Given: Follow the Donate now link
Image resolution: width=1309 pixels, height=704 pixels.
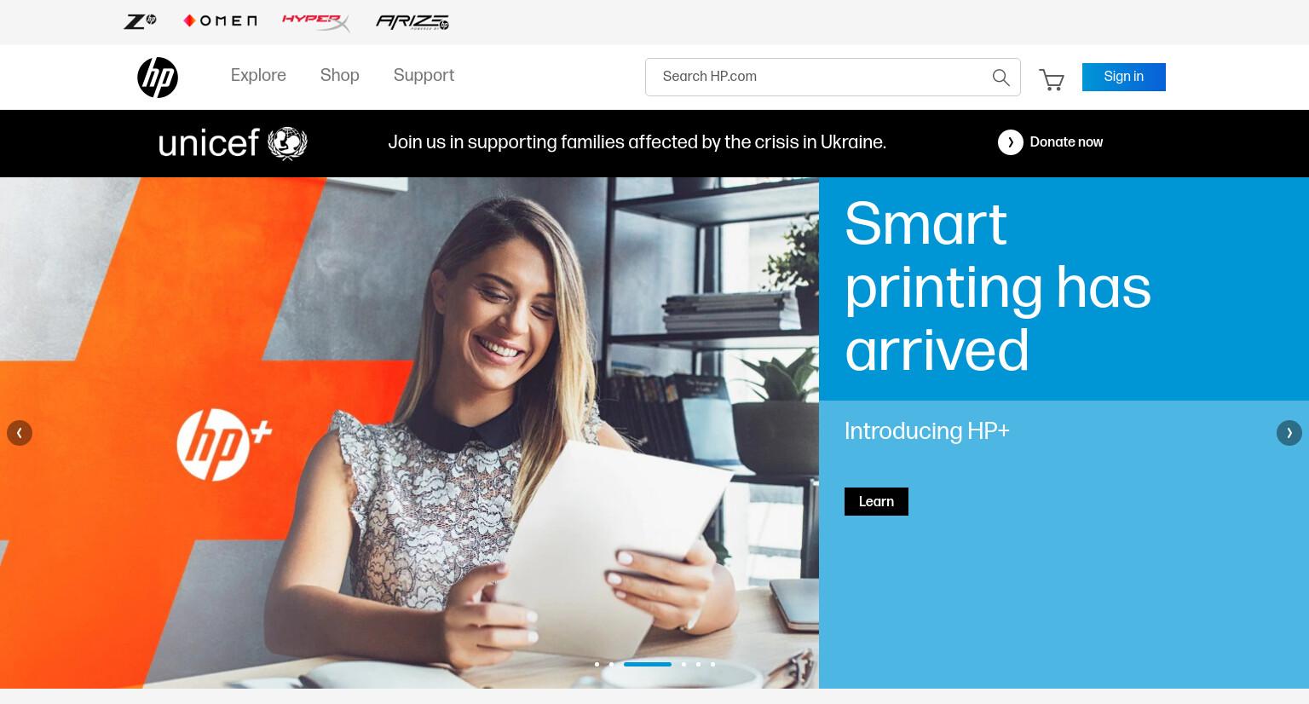Looking at the screenshot, I should 1066,142.
